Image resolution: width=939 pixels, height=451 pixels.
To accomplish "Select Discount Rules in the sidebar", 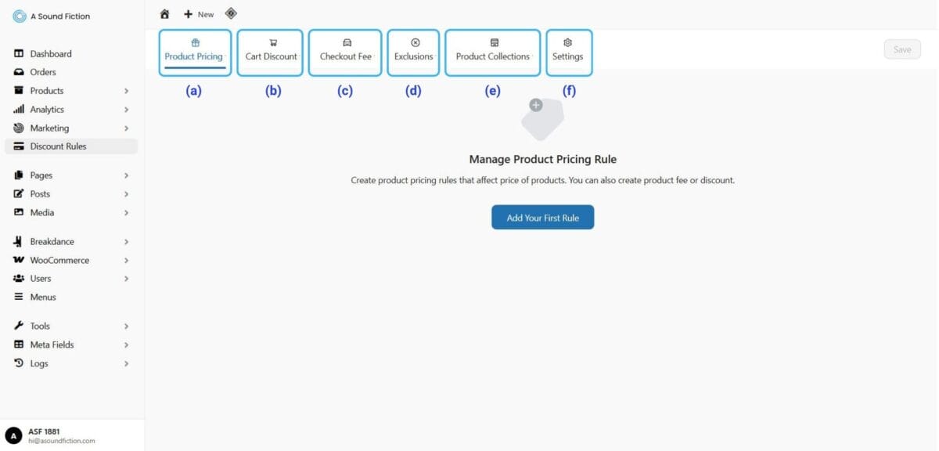I will point(58,146).
